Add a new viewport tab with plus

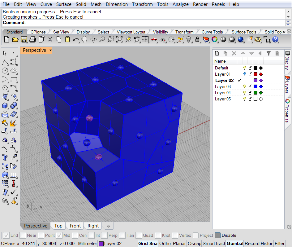tap(108, 226)
